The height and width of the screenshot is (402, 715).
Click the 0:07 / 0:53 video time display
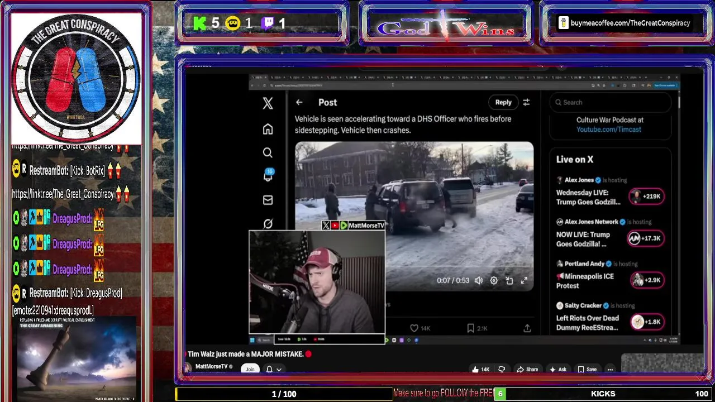click(453, 281)
